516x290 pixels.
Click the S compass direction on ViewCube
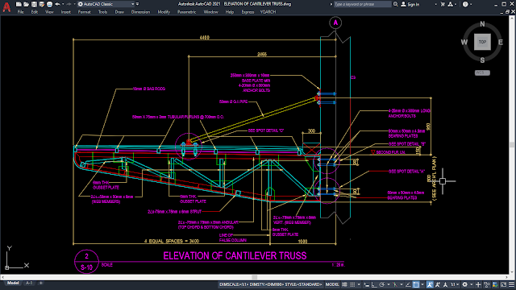[482, 60]
